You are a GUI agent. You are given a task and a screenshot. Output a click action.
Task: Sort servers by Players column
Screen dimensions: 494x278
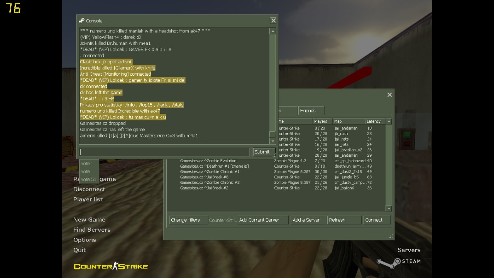point(322,121)
